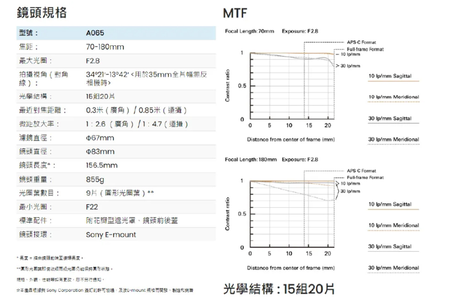
Task: Click 10 lp/mm Sagittal legend of 180mm chart
Action: 390,204
